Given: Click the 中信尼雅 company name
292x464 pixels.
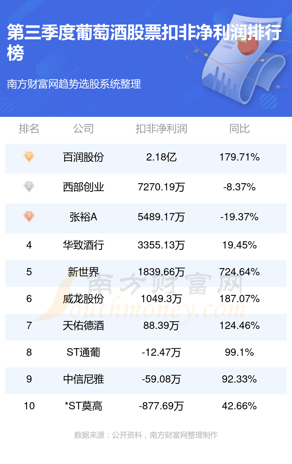Looking at the screenshot, I should 83,379.
